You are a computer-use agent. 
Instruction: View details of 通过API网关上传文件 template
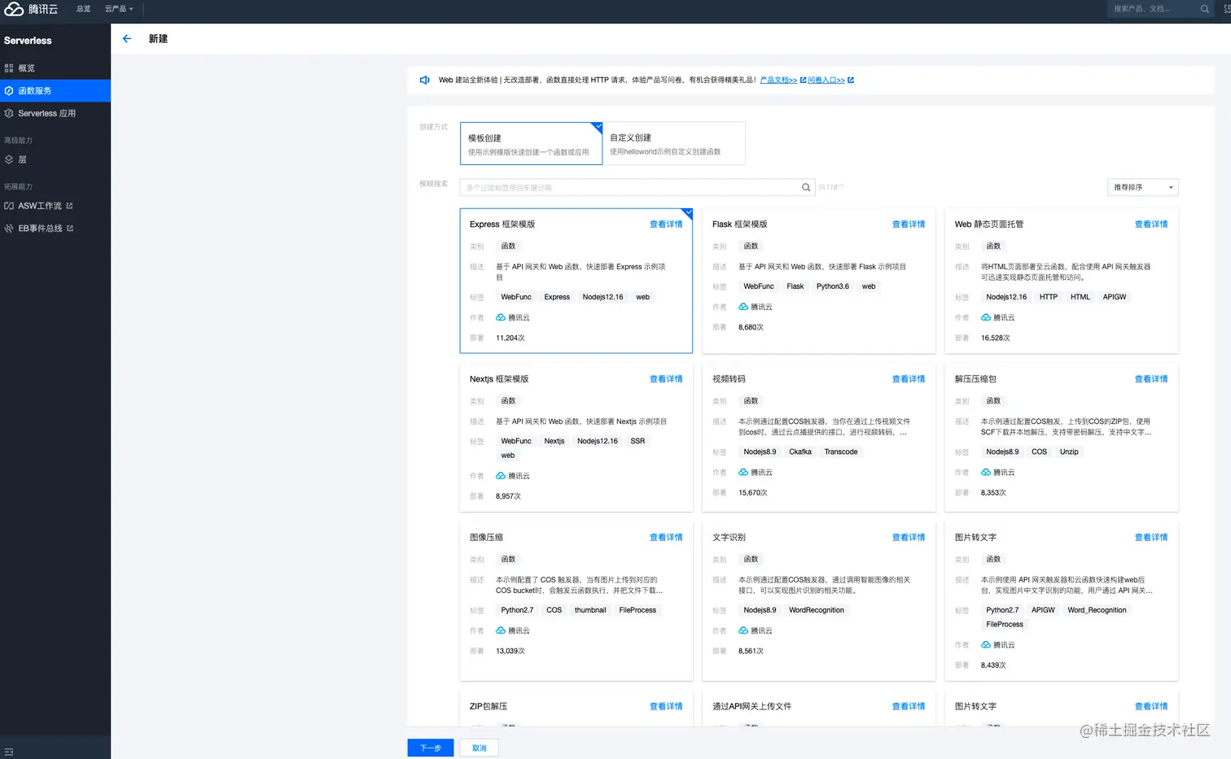909,707
